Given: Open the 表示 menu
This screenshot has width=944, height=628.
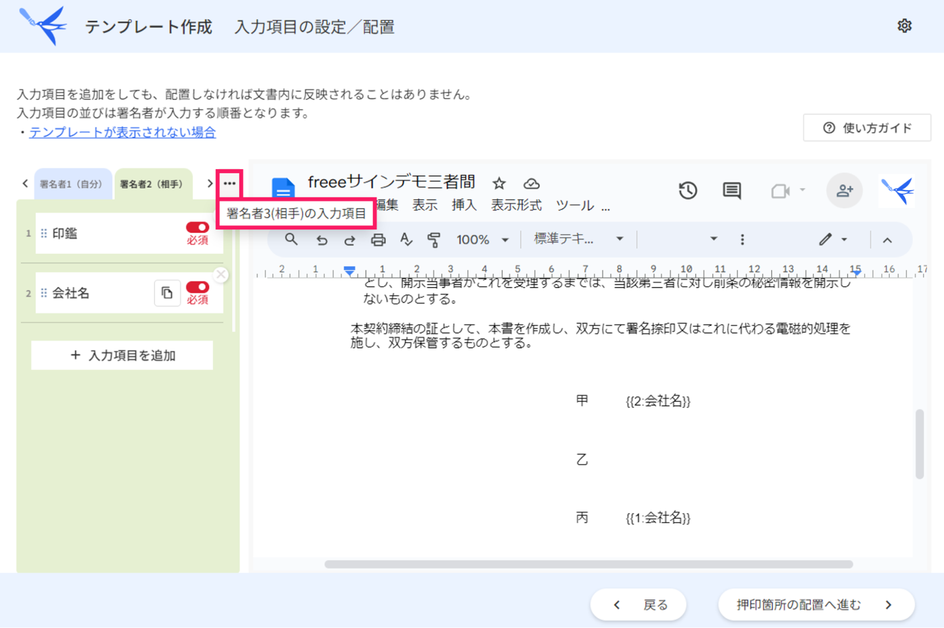Looking at the screenshot, I should (425, 205).
